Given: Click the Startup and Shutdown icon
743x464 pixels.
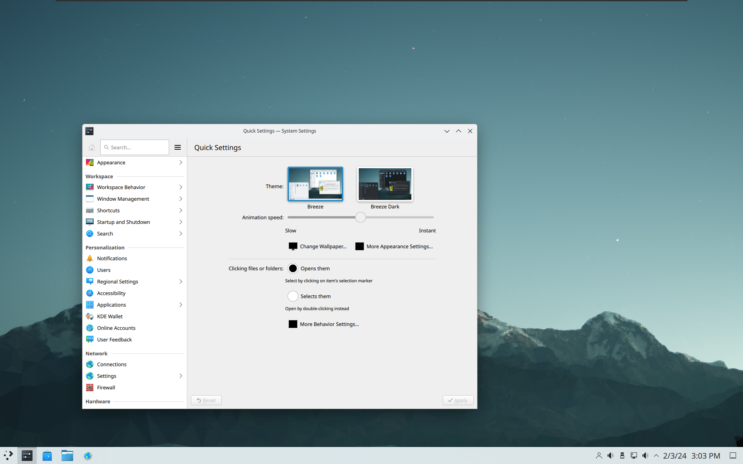Looking at the screenshot, I should 90,222.
